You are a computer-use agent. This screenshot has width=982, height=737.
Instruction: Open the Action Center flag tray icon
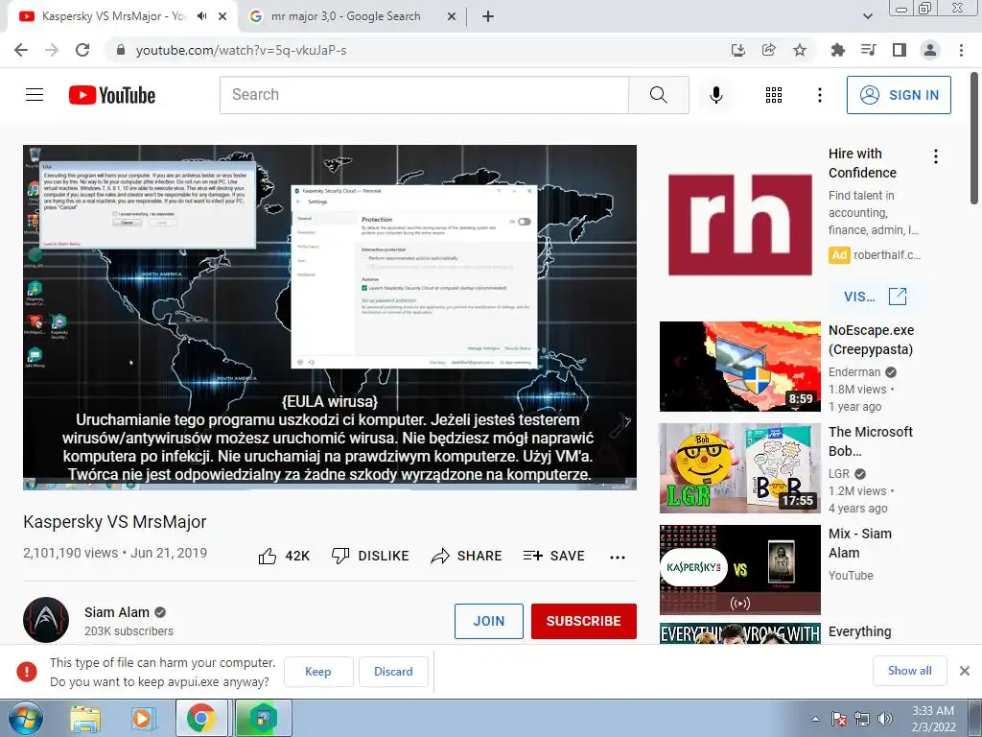[x=839, y=719]
